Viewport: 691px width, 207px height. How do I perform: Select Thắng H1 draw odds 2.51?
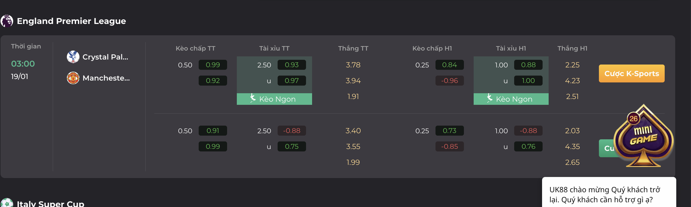pos(572,96)
